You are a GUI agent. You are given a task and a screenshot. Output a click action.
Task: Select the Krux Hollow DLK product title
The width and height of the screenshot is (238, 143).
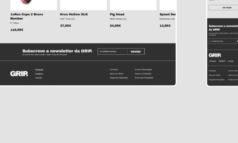pyautogui.click(x=74, y=14)
